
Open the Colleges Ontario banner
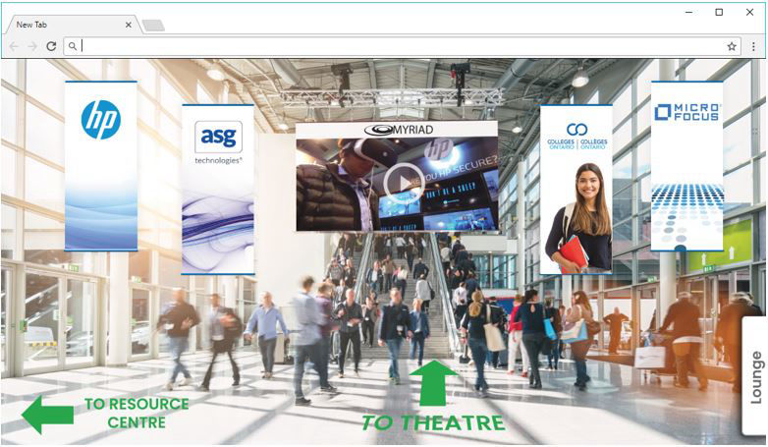tap(576, 190)
